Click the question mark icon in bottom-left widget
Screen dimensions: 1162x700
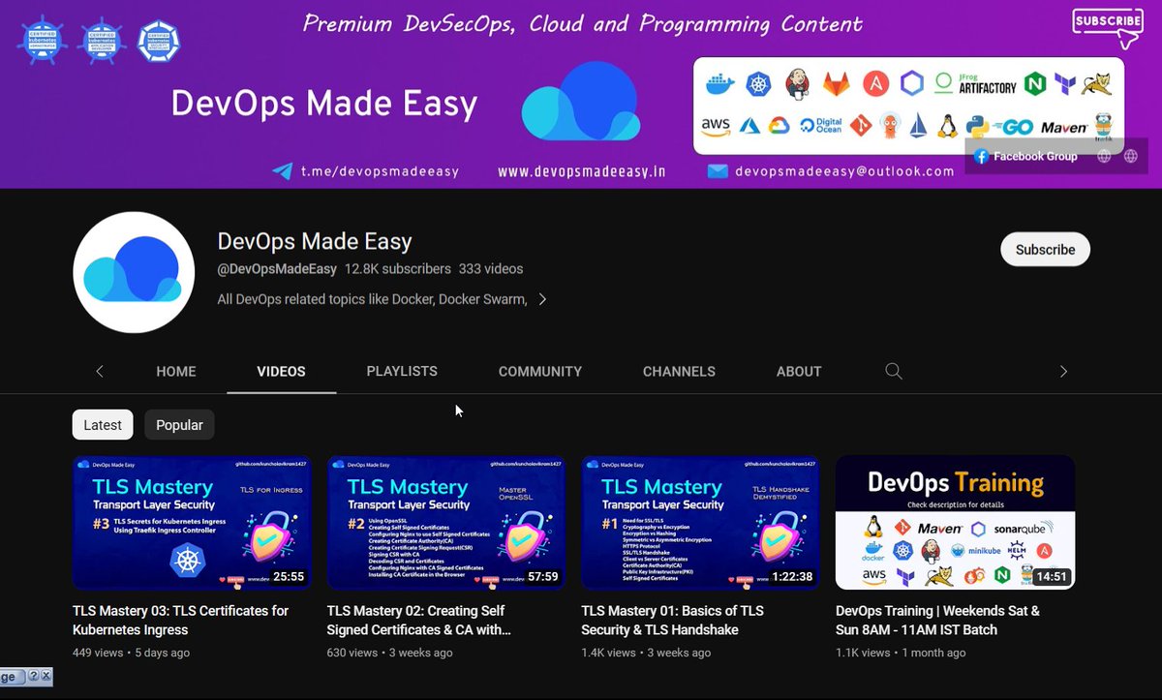pyautogui.click(x=33, y=676)
